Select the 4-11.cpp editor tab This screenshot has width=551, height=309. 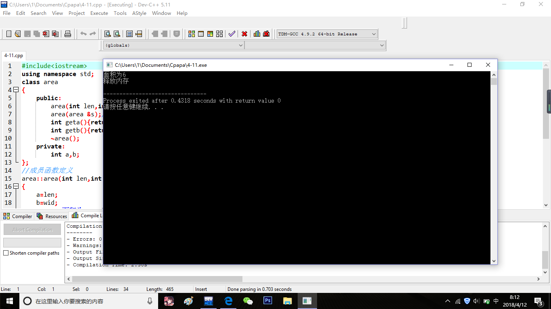tap(14, 56)
